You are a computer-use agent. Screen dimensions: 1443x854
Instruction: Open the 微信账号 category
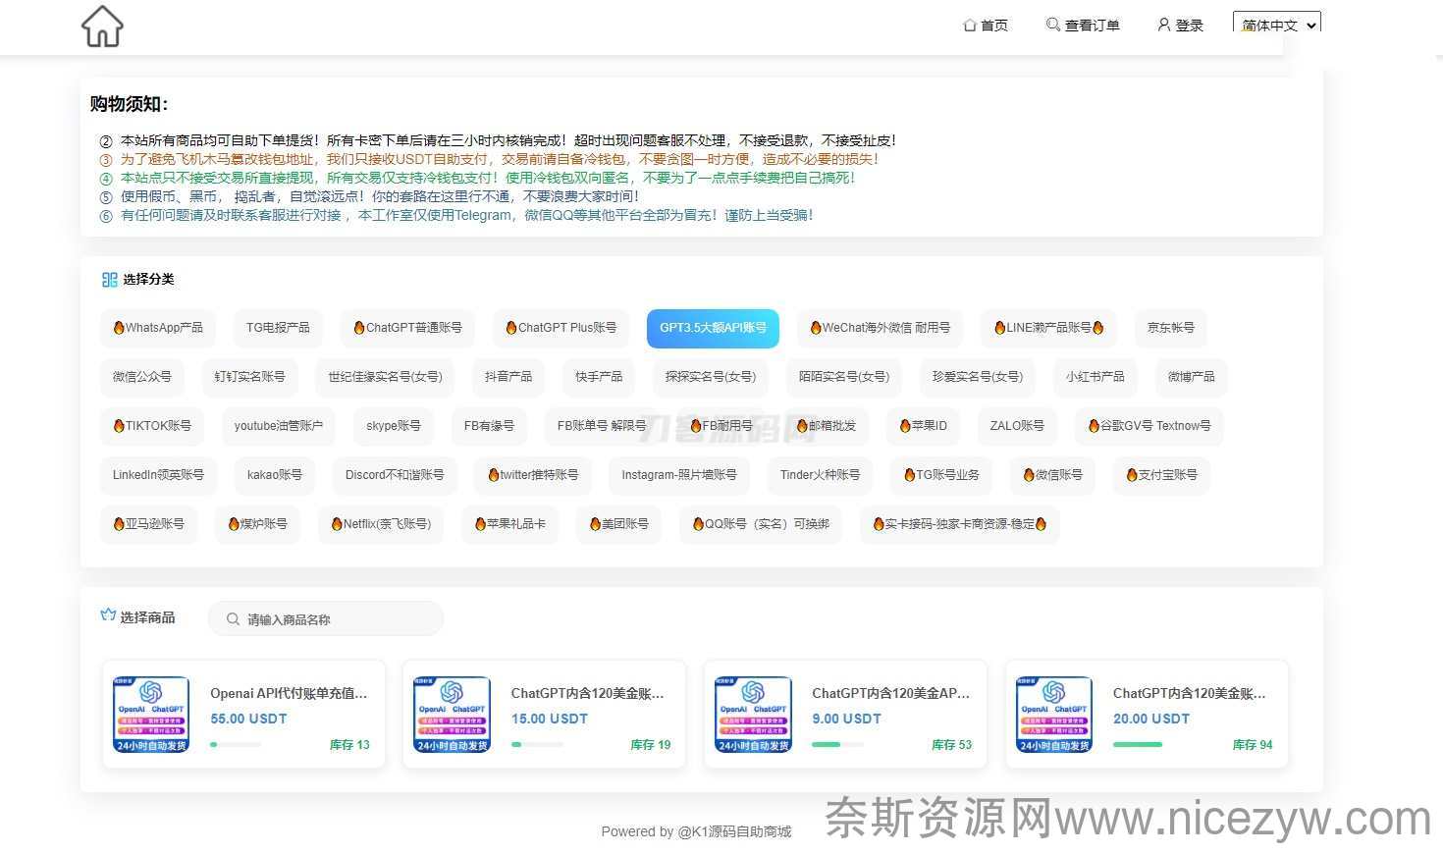[1053, 475]
